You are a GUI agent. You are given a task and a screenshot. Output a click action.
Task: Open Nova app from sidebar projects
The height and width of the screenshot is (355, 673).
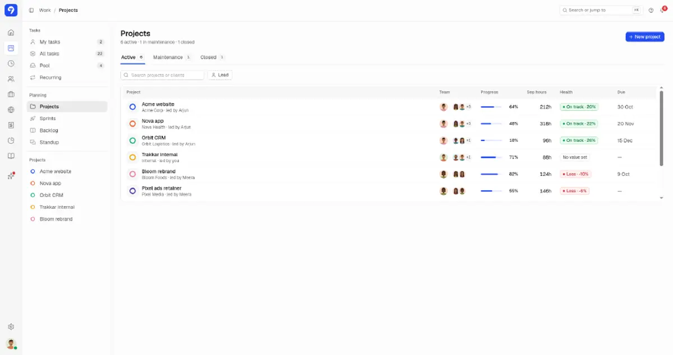(67, 183)
